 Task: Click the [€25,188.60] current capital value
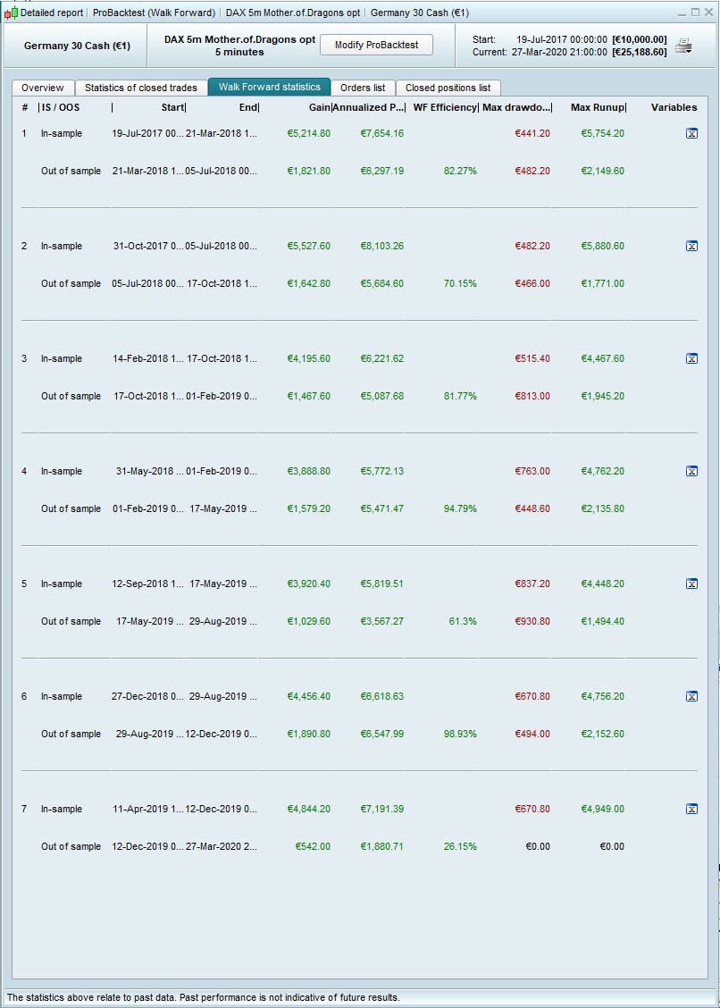coord(640,52)
